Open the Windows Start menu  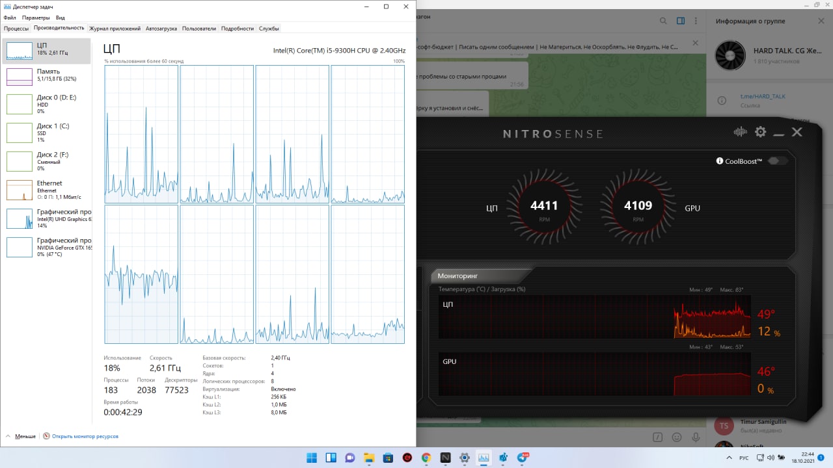[312, 458]
